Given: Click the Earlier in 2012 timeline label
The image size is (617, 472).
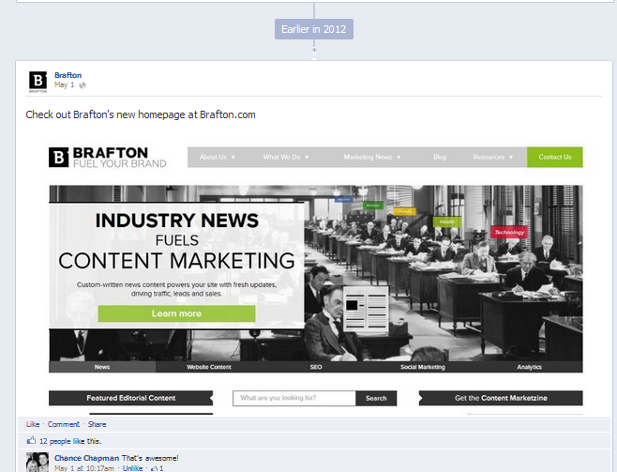Looking at the screenshot, I should coord(313,29).
